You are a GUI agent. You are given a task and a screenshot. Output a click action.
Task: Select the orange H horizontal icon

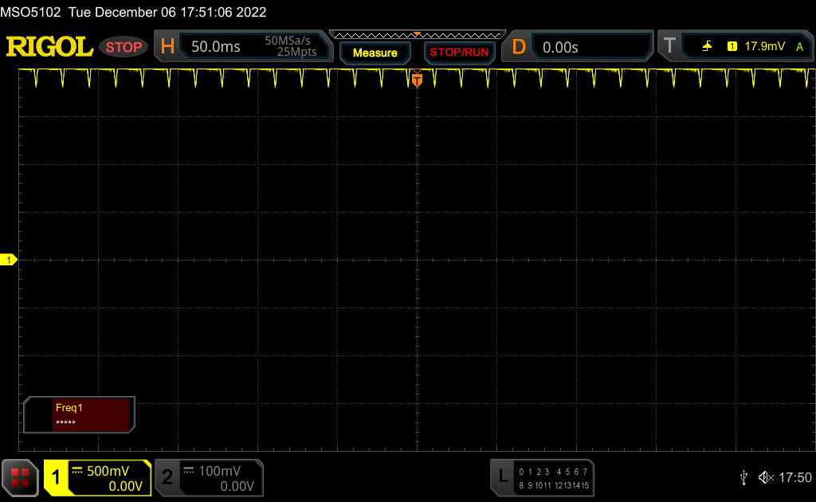[167, 47]
